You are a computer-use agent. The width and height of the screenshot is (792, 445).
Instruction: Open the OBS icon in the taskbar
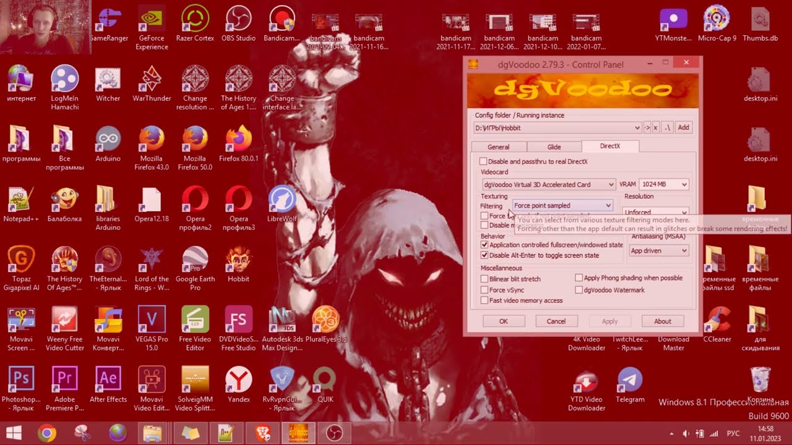click(x=334, y=433)
